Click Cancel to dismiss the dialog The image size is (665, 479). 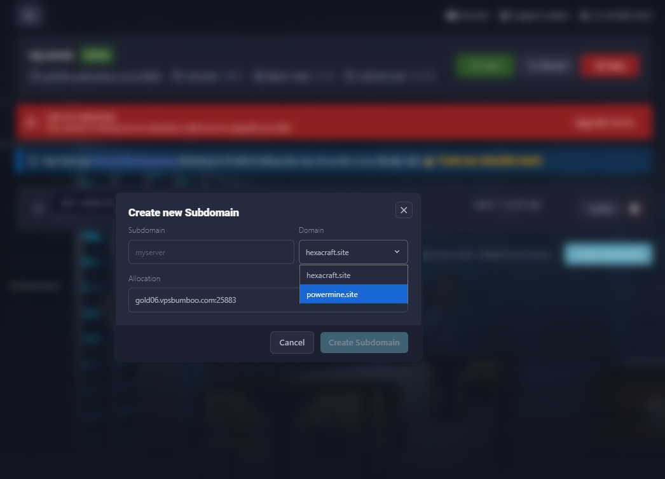292,342
